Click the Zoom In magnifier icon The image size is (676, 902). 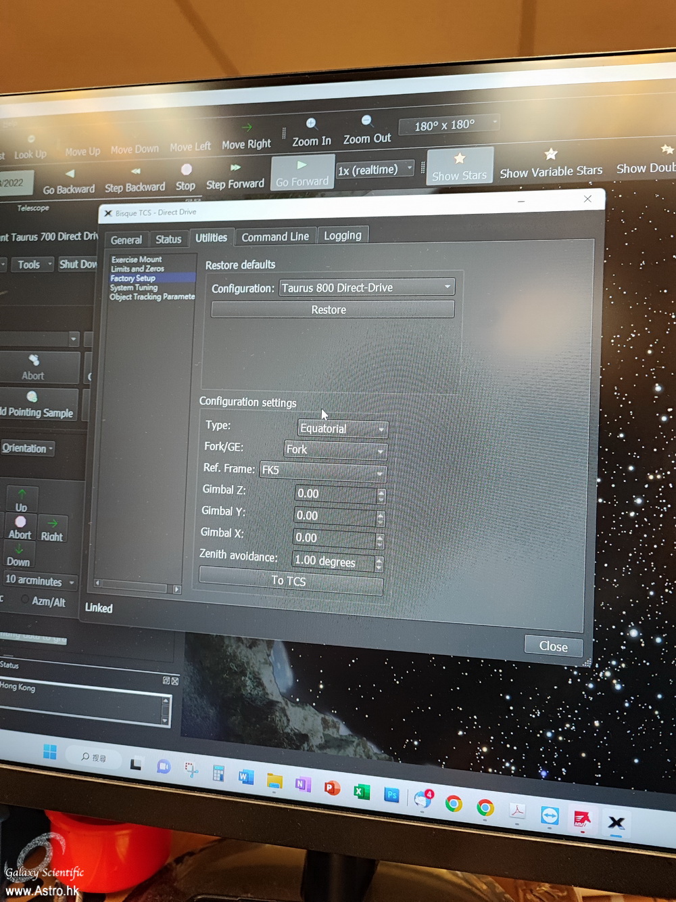point(312,124)
